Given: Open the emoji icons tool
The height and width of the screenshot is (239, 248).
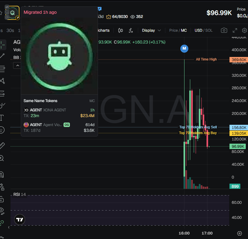Looking at the screenshot, I should [x=2, y=130].
